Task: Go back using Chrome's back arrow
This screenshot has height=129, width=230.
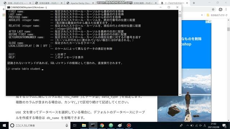Action: click(4, 9)
